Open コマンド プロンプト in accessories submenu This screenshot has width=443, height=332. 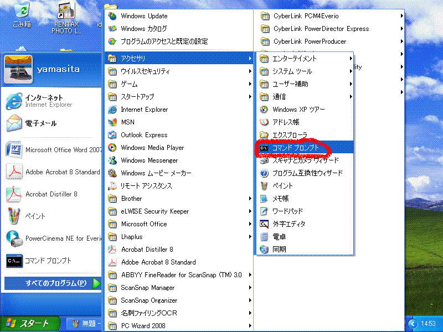pyautogui.click(x=305, y=147)
